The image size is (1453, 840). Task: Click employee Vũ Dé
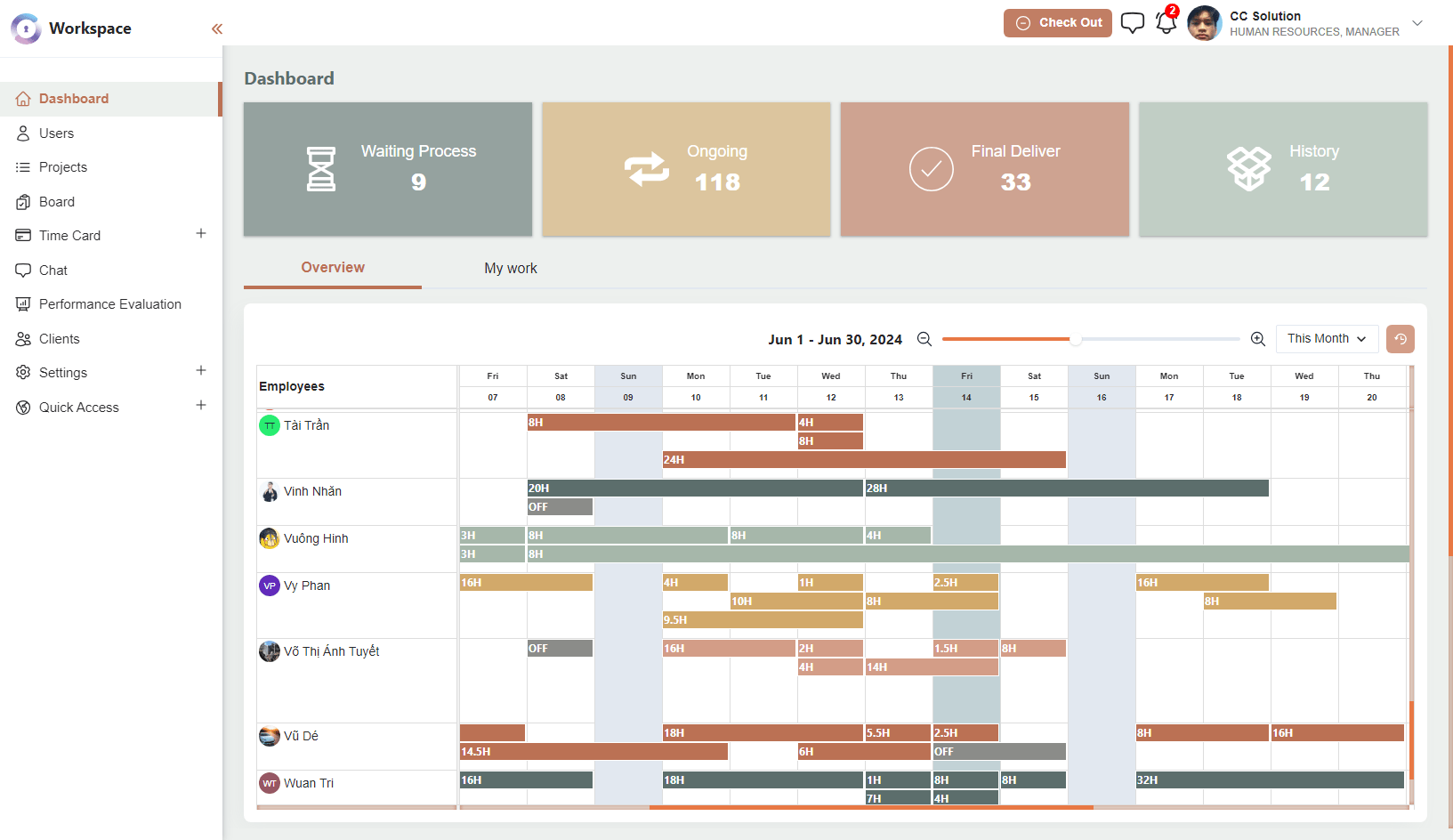(x=301, y=737)
